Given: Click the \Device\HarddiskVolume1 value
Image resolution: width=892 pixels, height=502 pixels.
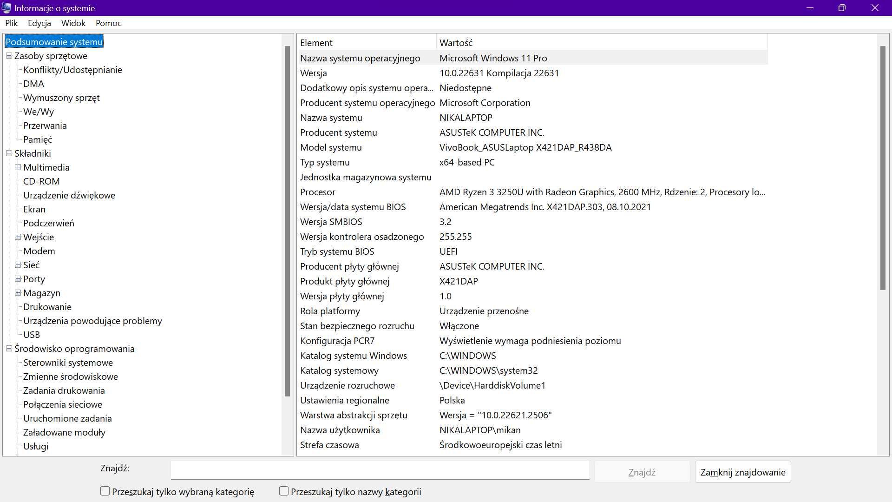Looking at the screenshot, I should coord(492,385).
